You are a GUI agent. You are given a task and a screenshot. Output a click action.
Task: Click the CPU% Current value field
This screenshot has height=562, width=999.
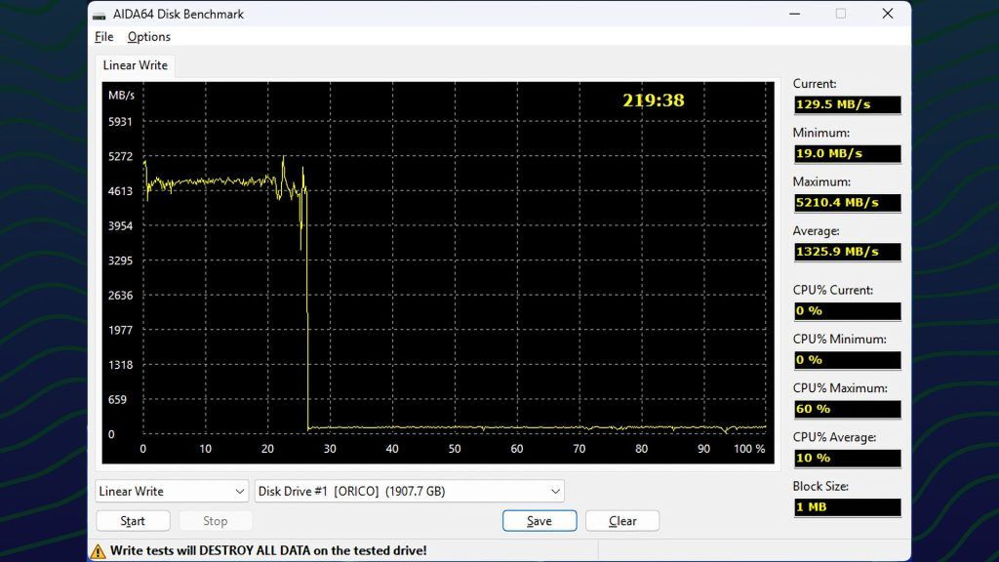point(847,311)
